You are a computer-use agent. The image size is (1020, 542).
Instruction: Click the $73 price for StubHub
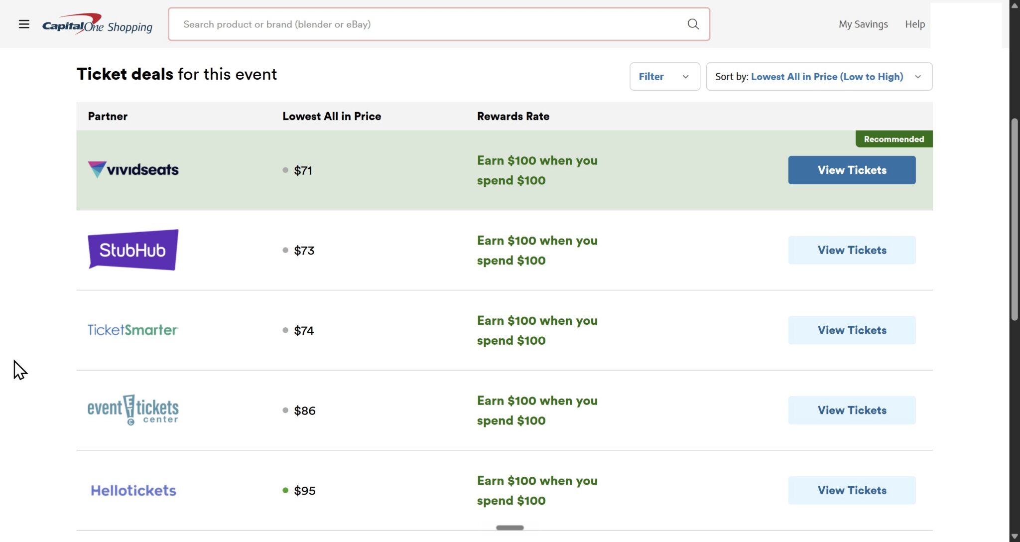coord(304,250)
